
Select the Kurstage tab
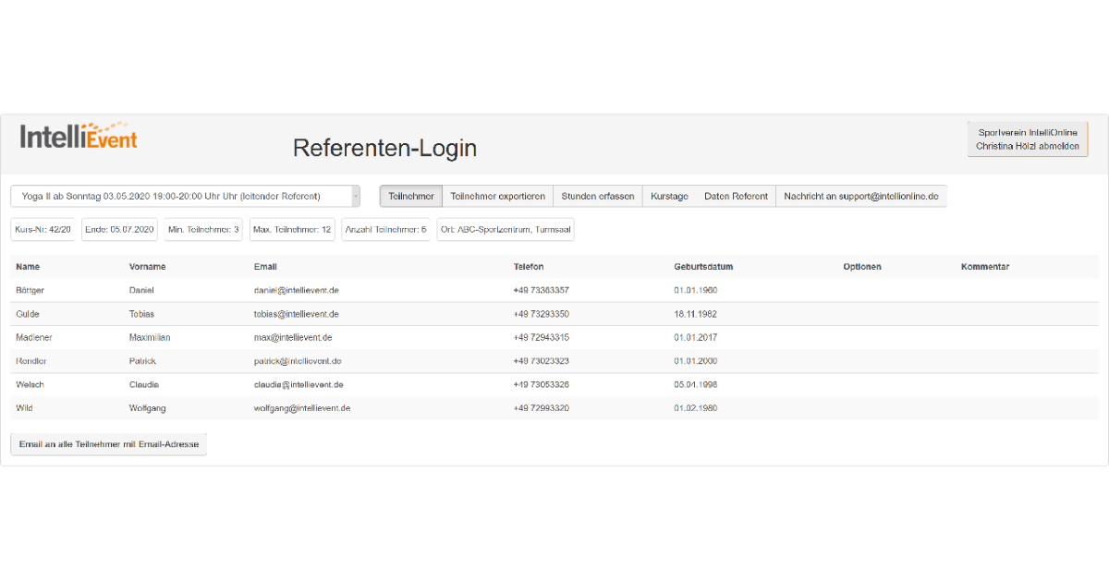[x=669, y=196]
